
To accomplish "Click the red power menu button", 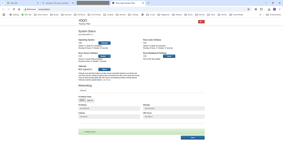I will coord(201,22).
